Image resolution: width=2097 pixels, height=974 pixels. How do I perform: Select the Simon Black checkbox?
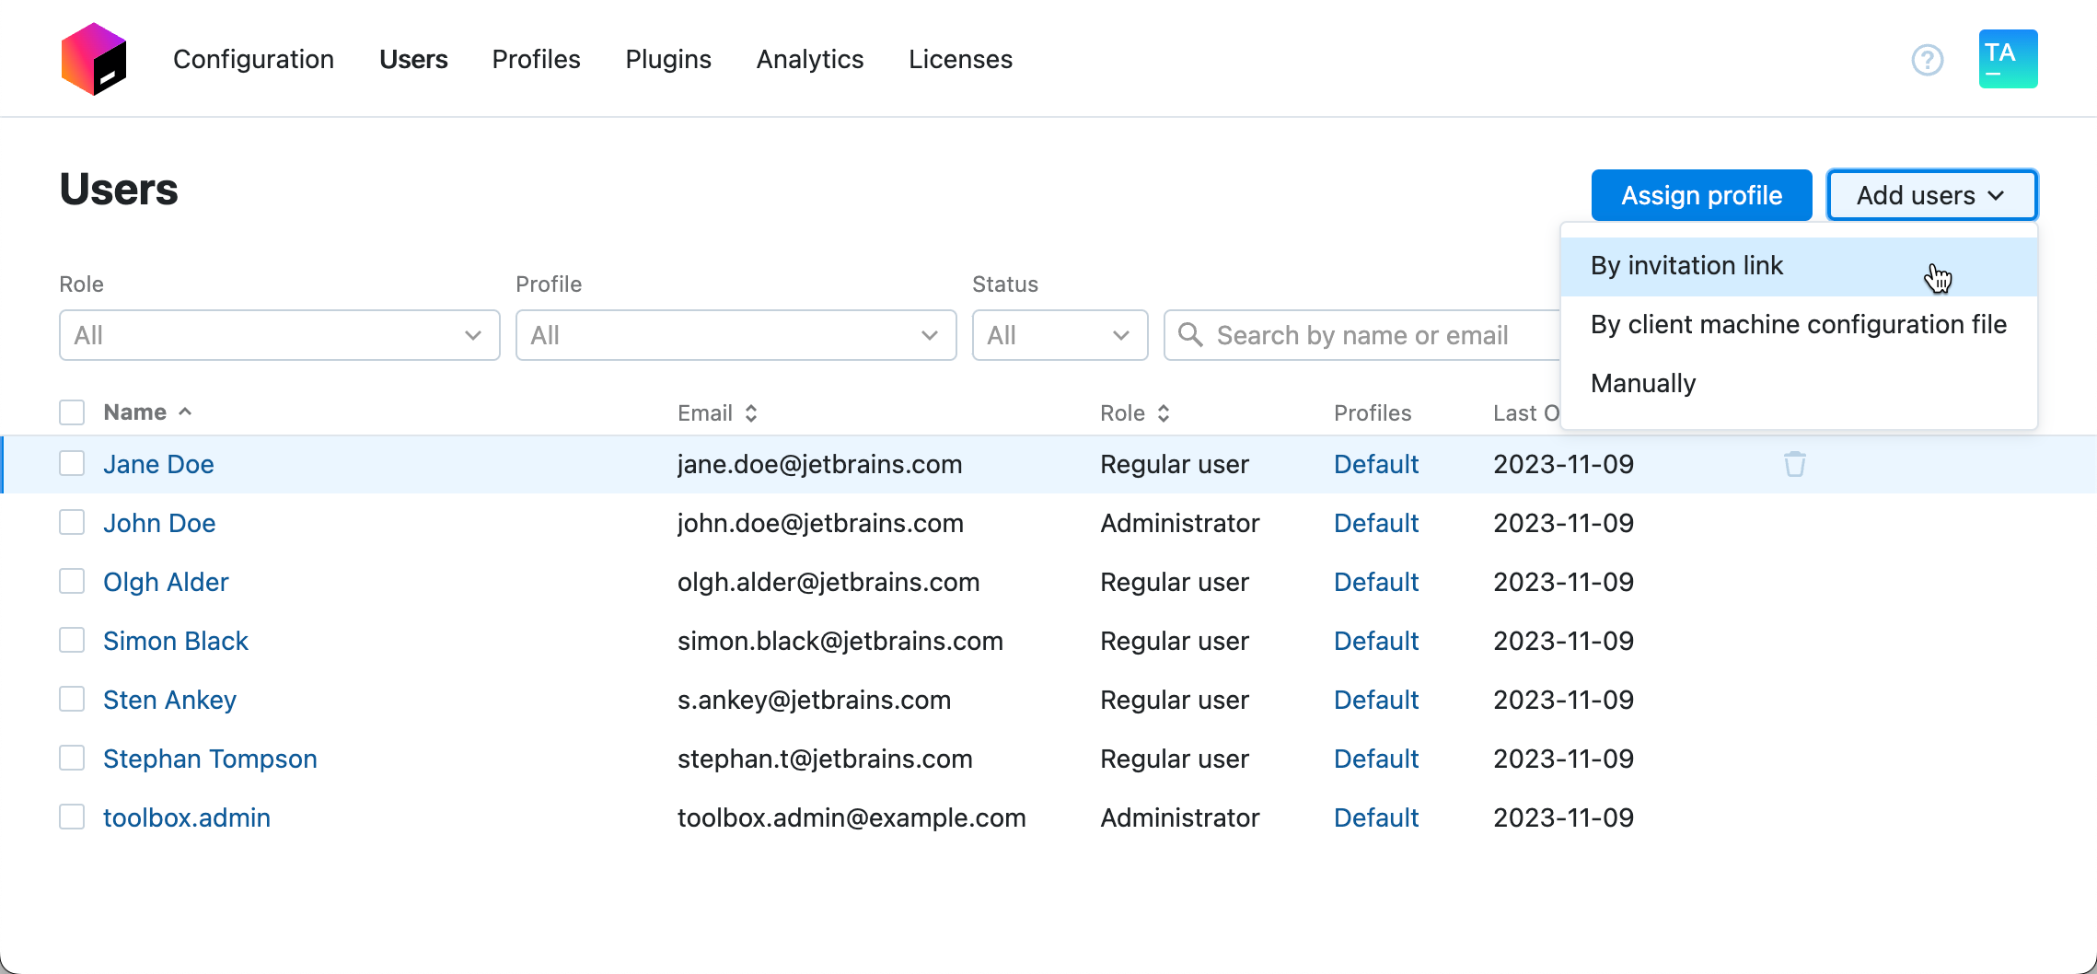pyautogui.click(x=72, y=640)
